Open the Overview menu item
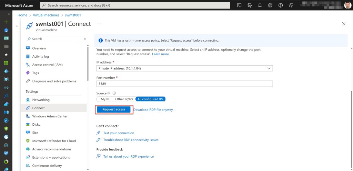Screen dimensions: 353x171 (x=39, y=48)
